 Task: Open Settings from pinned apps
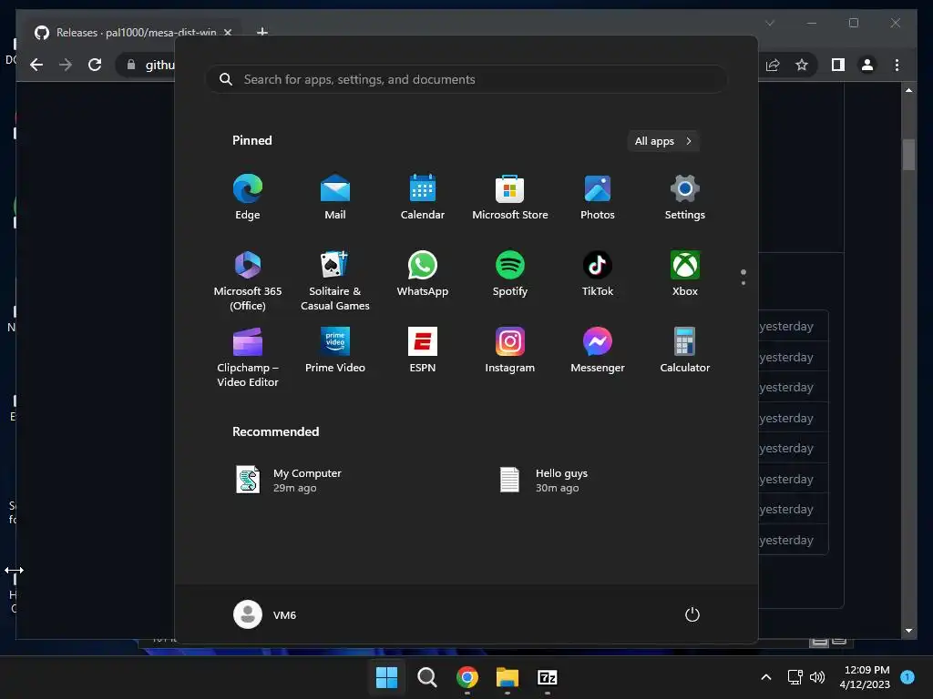click(x=685, y=197)
